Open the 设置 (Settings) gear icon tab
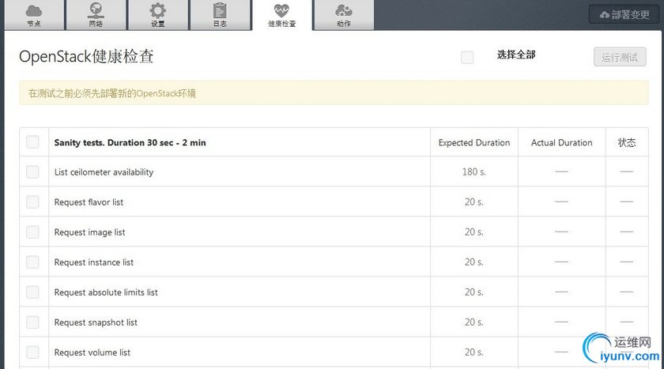664x369 pixels. (158, 15)
